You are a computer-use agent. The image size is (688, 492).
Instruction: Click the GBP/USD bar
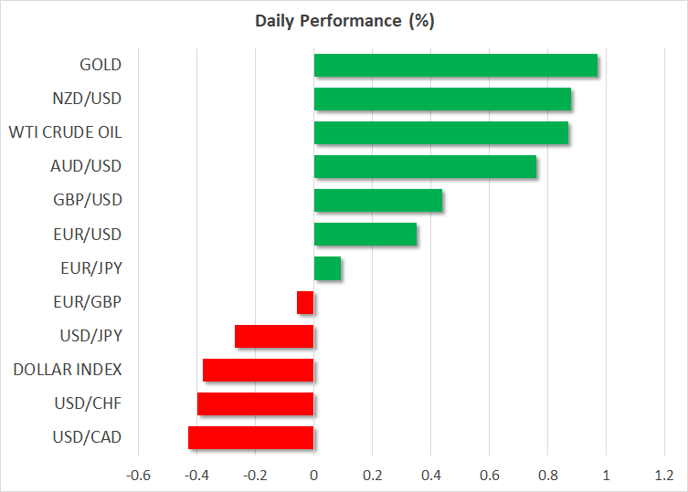[377, 200]
